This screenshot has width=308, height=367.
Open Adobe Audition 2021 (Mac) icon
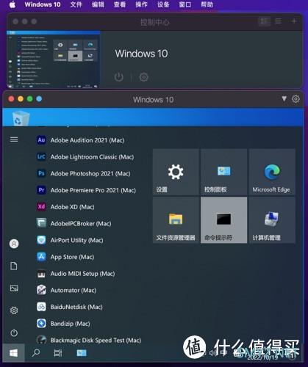[41, 140]
